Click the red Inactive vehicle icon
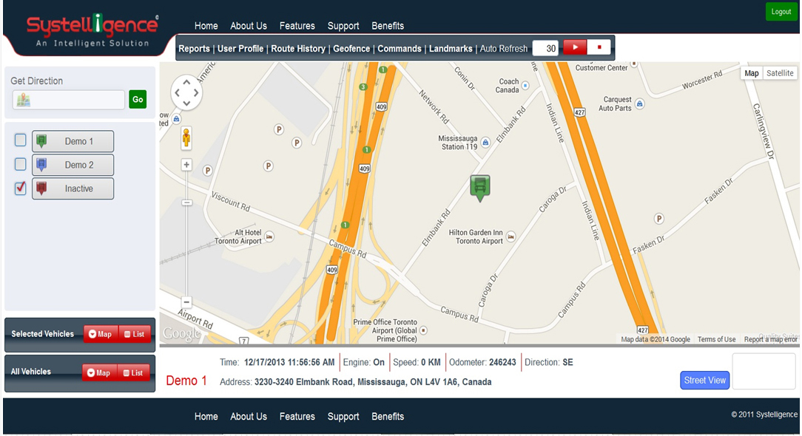The height and width of the screenshot is (436, 802). [x=41, y=188]
